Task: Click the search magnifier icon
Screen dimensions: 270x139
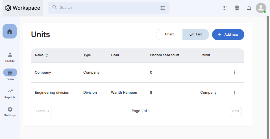Action: point(55,8)
